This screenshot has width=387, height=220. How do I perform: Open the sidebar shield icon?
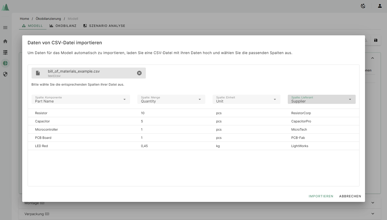pyautogui.click(x=5, y=74)
